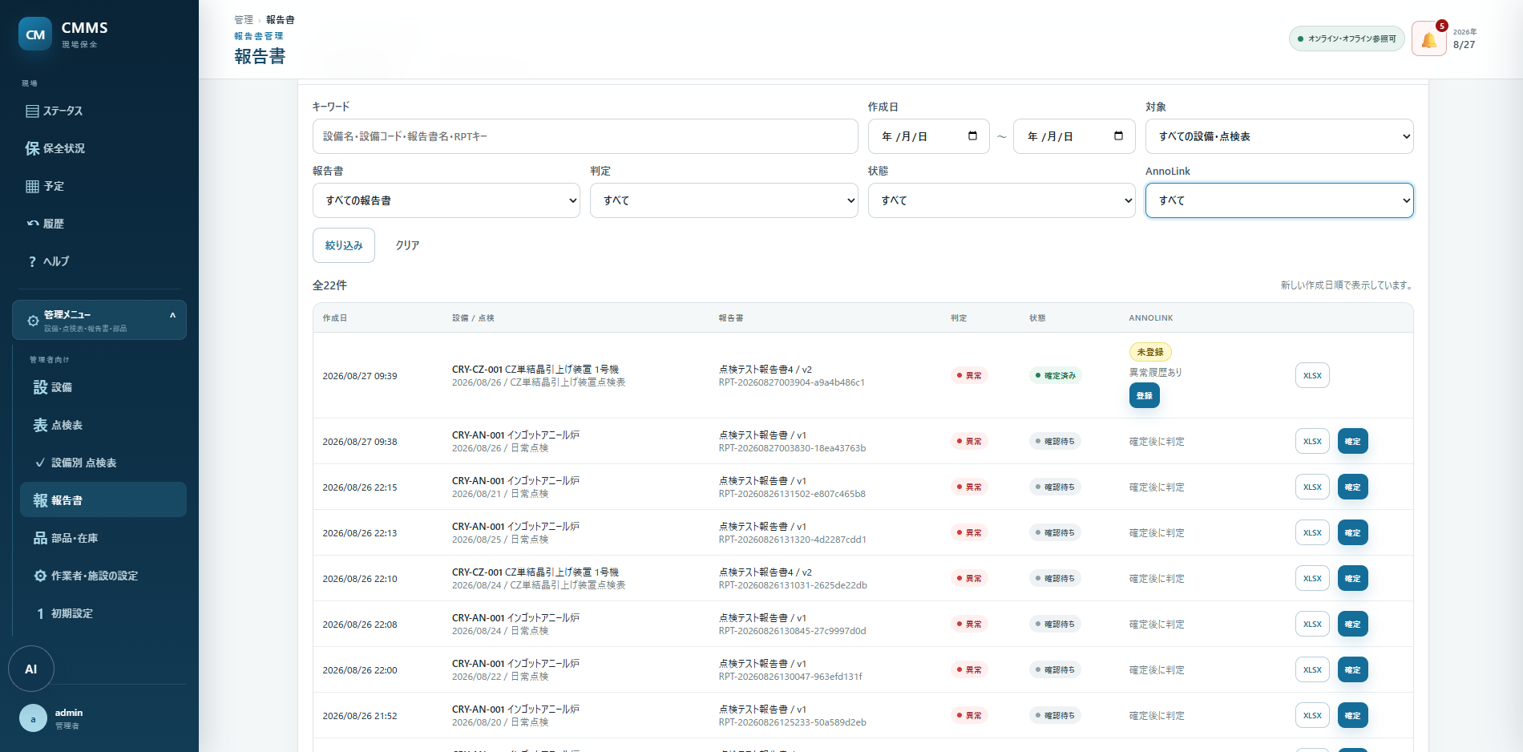The height and width of the screenshot is (752, 1523).
Task: Confirm the 22:00 report with 確定
Action: click(1353, 669)
